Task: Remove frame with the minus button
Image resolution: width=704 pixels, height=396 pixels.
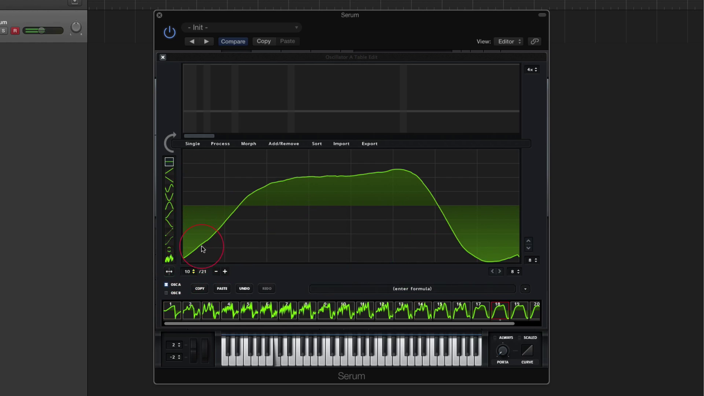Action: pyautogui.click(x=216, y=272)
